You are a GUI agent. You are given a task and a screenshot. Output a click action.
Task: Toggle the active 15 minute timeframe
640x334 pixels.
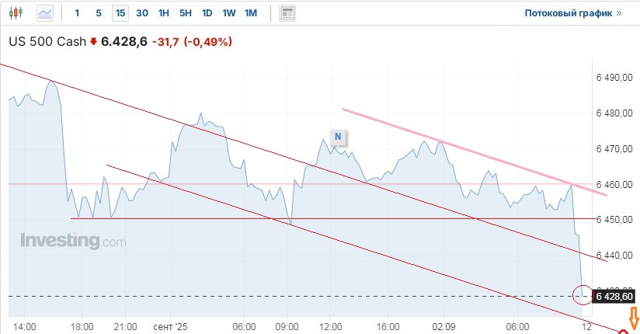coord(120,13)
